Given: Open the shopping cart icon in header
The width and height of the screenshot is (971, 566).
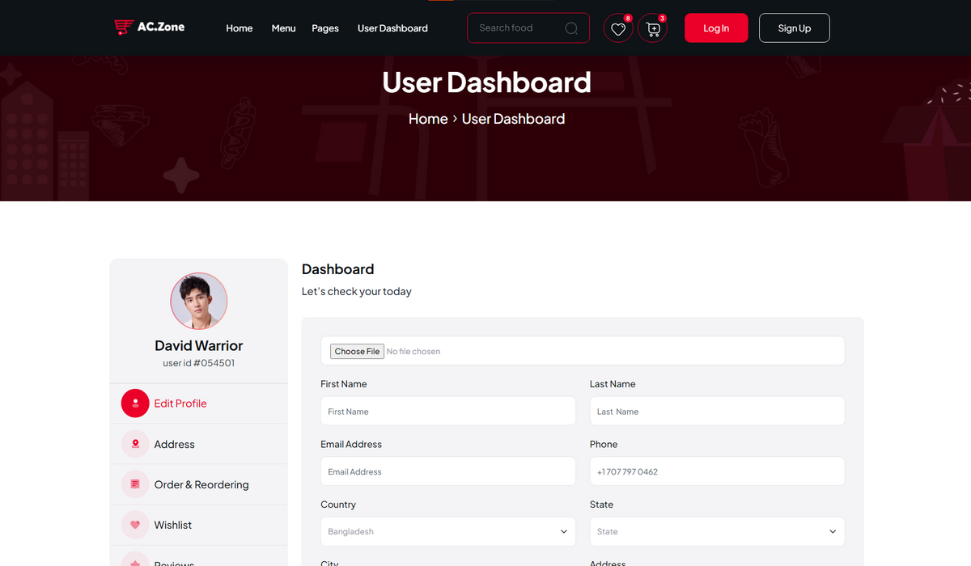Looking at the screenshot, I should click(x=653, y=28).
